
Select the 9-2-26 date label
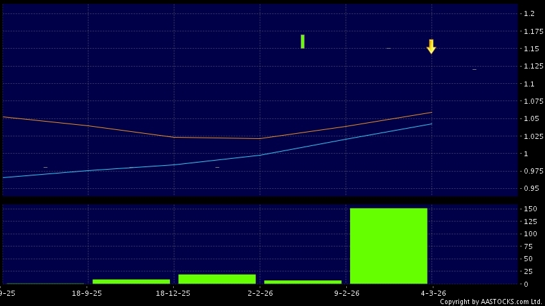coord(346,293)
